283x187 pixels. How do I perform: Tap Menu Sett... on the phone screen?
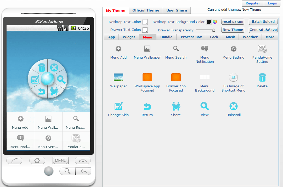tap(48, 141)
